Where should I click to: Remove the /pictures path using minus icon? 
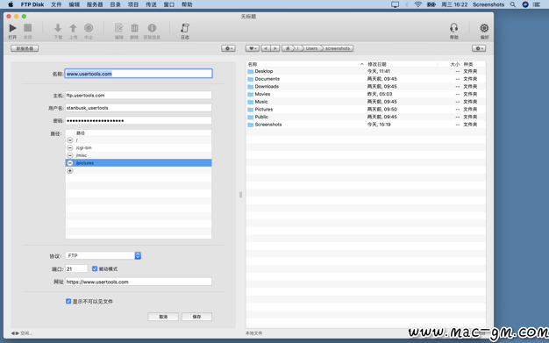tap(70, 163)
